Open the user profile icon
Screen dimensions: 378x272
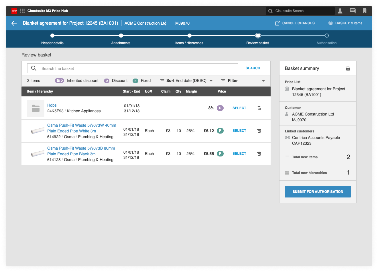tap(340, 11)
